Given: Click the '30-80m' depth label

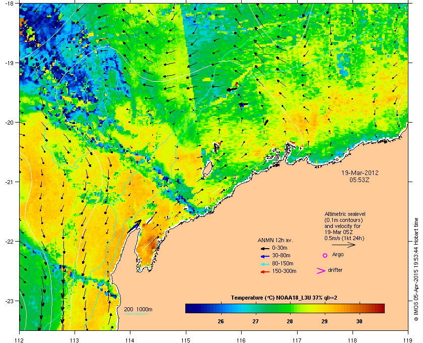Looking at the screenshot, I should [281, 255].
